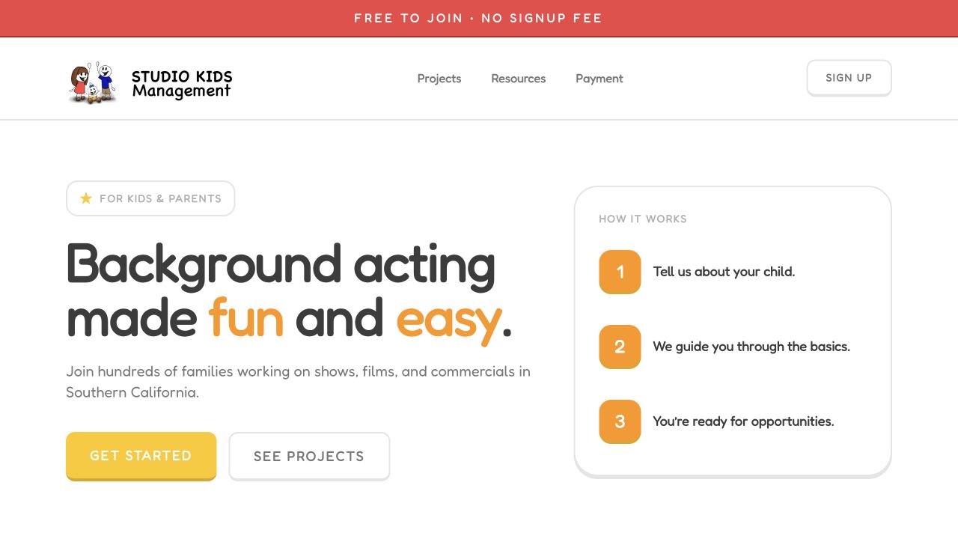This screenshot has height=539, width=958.
Task: Open the Payment nav link
Action: 599,79
